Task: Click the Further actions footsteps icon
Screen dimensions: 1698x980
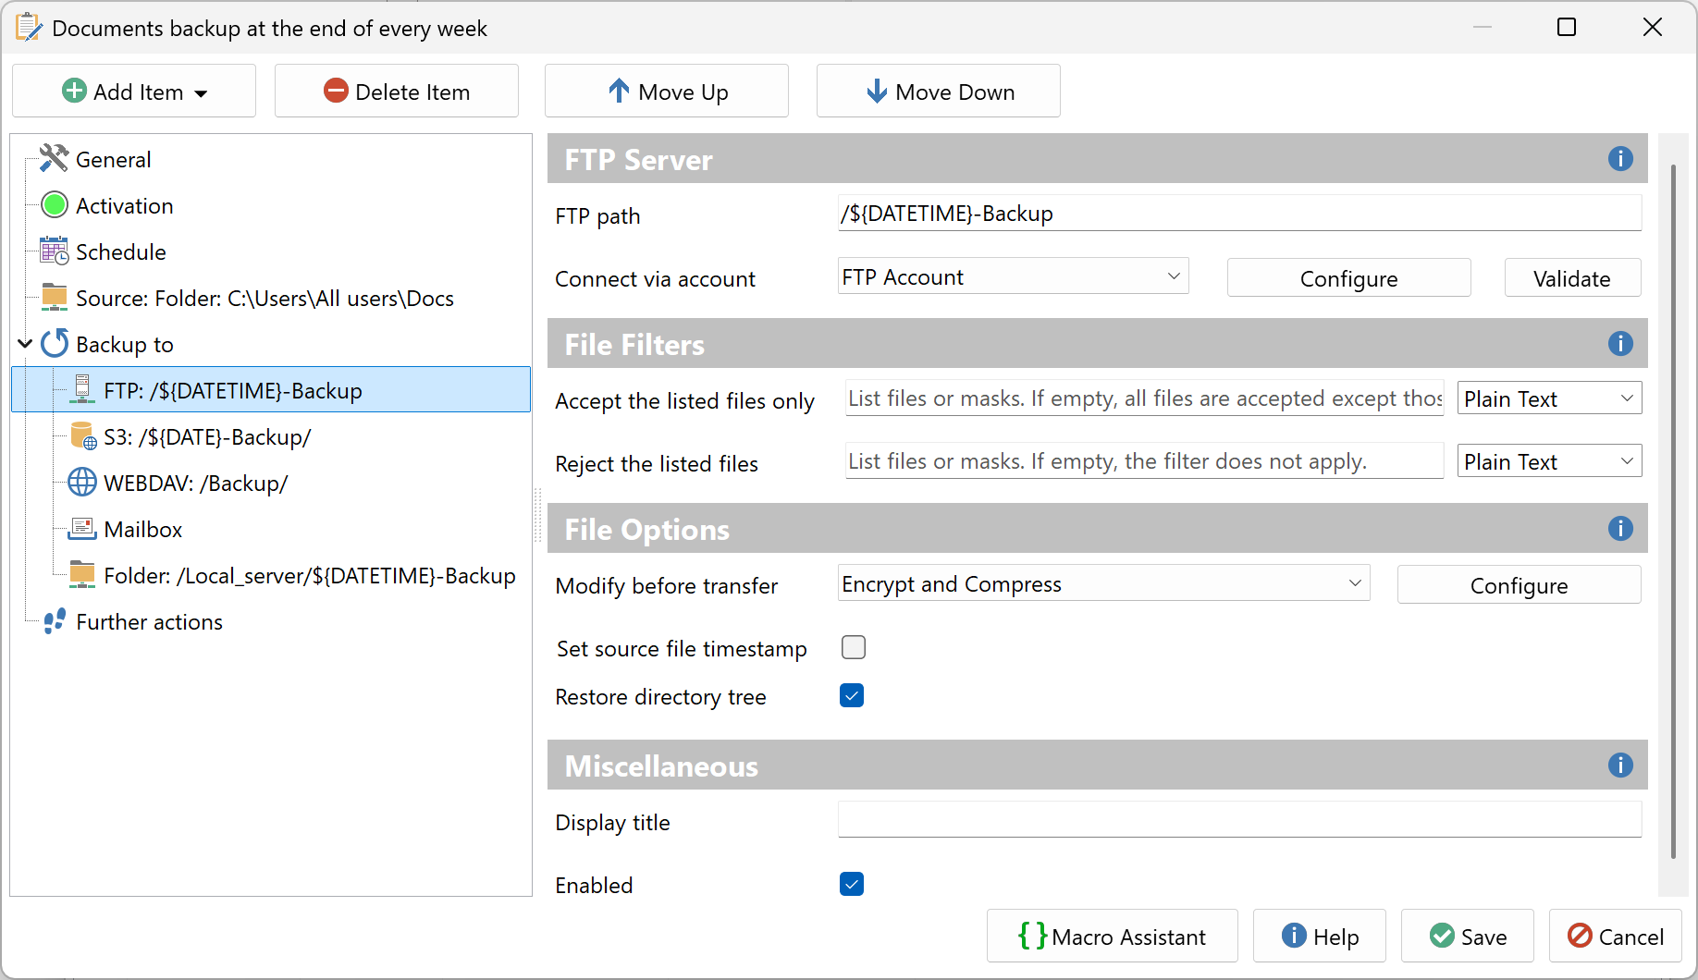Action: pyautogui.click(x=55, y=621)
